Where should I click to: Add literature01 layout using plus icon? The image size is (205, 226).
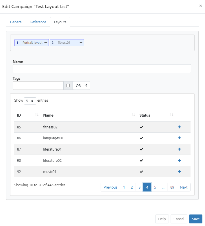pyautogui.click(x=179, y=149)
